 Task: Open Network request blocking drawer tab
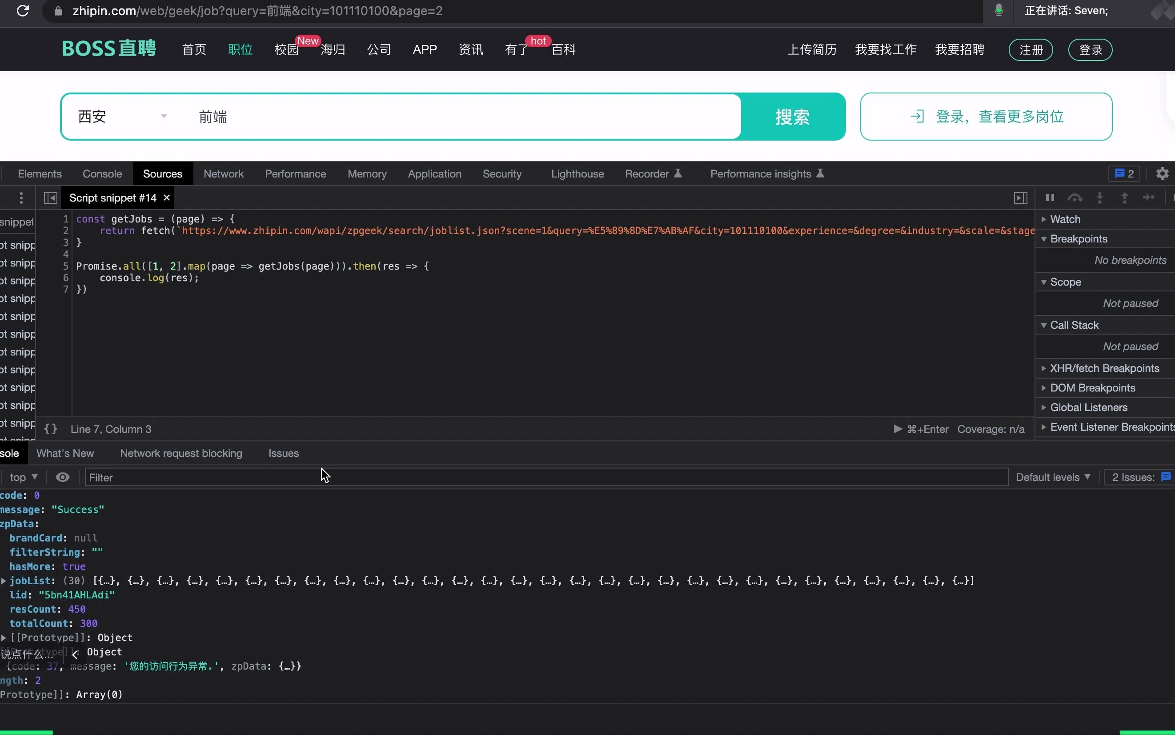point(181,453)
